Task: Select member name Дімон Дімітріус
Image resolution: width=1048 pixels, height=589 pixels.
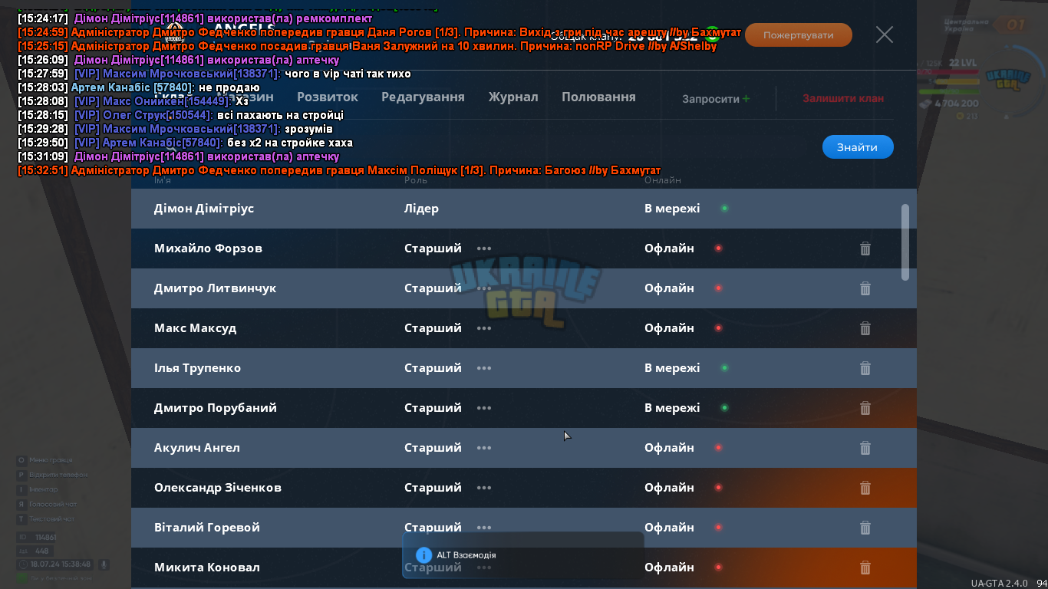Action: point(204,209)
